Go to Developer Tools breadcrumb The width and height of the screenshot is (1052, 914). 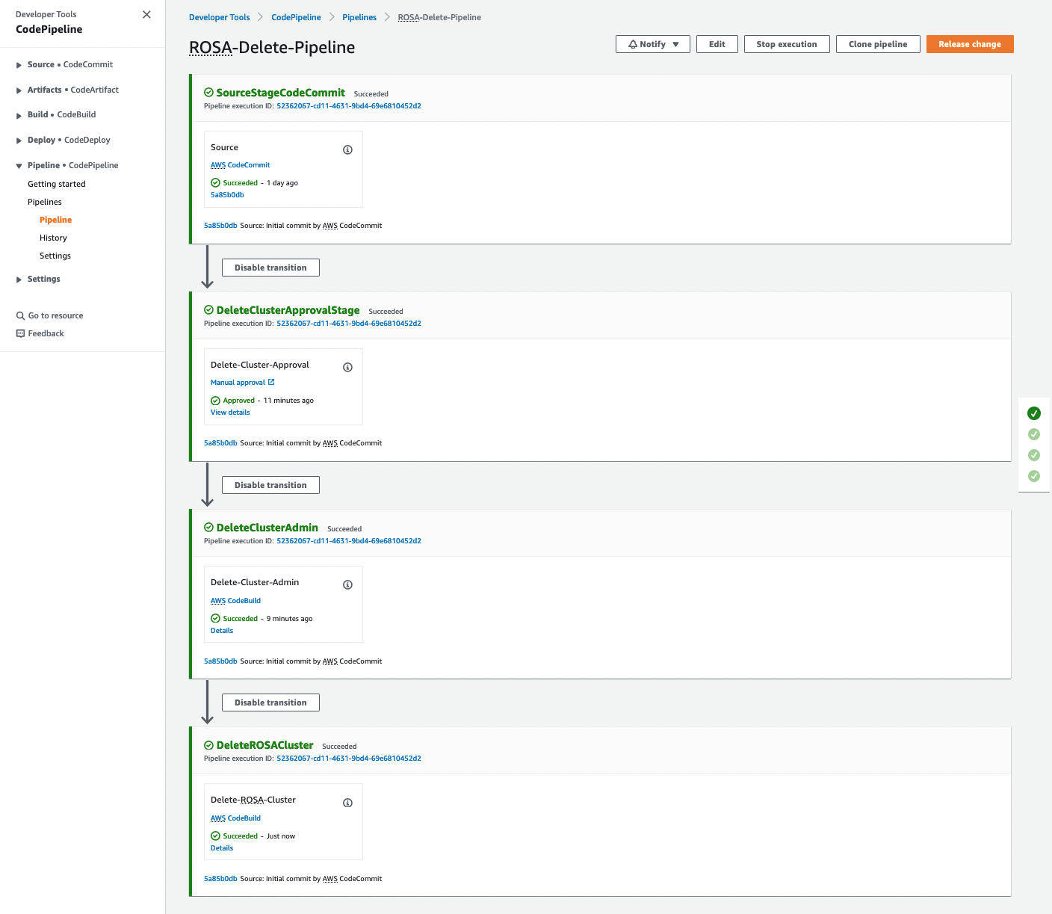pyautogui.click(x=220, y=17)
